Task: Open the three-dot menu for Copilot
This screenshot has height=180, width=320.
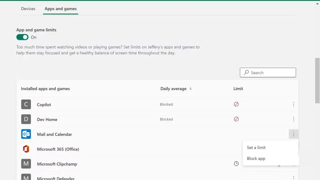Action: [293, 104]
